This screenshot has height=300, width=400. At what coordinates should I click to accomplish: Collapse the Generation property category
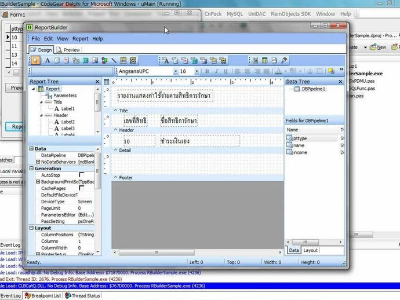(x=31, y=168)
